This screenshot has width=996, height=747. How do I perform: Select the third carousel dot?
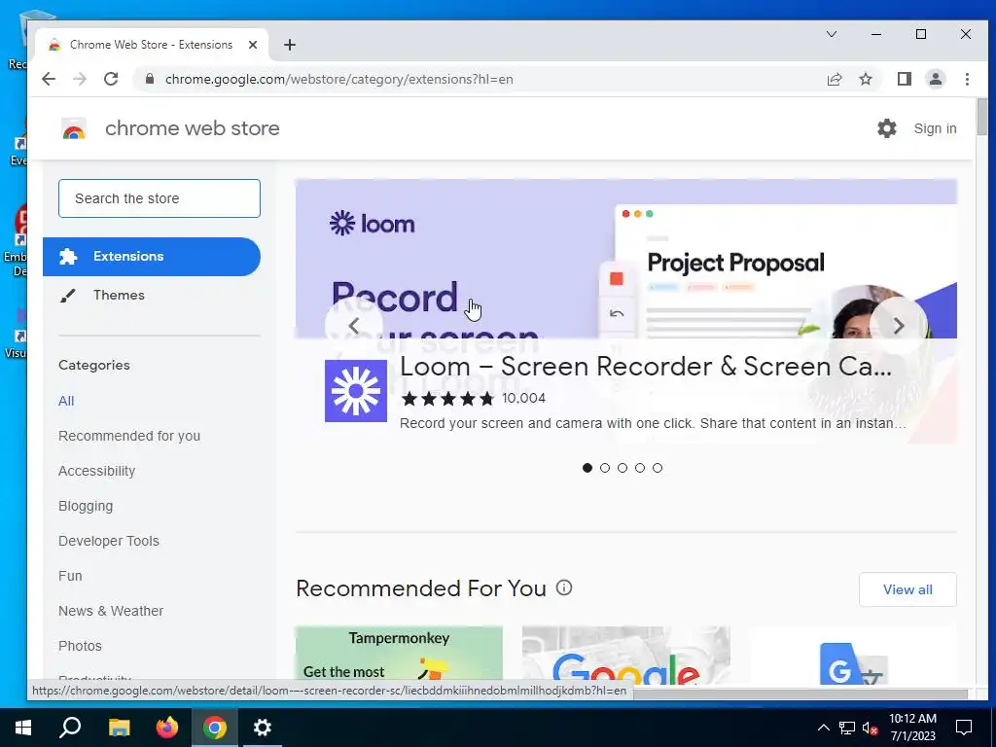click(x=622, y=468)
